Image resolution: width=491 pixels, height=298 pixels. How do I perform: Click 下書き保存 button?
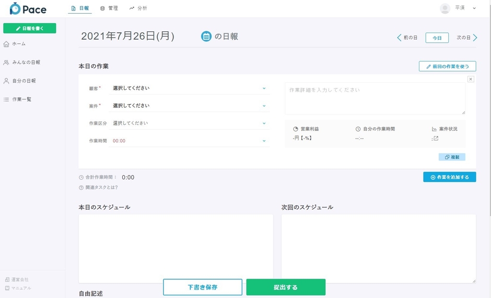pyautogui.click(x=203, y=287)
